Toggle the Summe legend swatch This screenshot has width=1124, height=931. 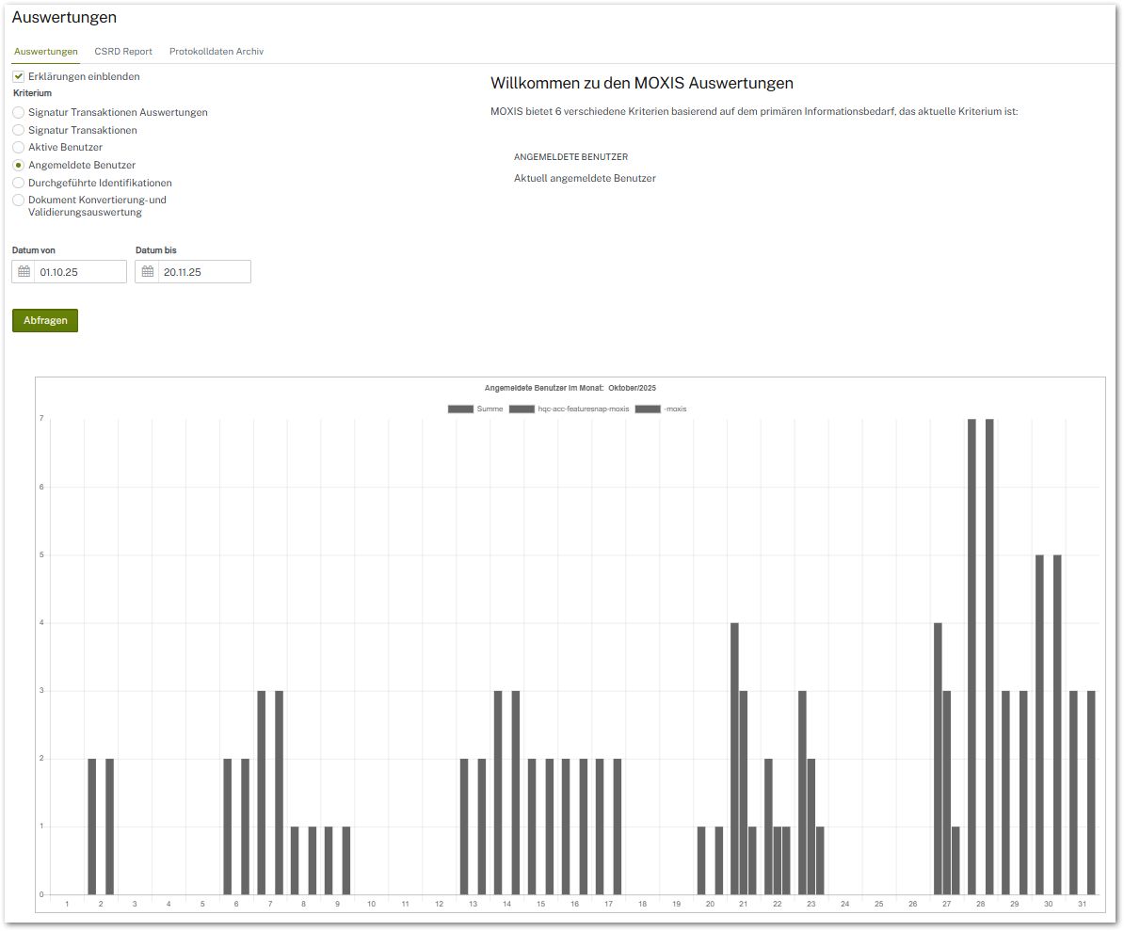pyautogui.click(x=460, y=409)
